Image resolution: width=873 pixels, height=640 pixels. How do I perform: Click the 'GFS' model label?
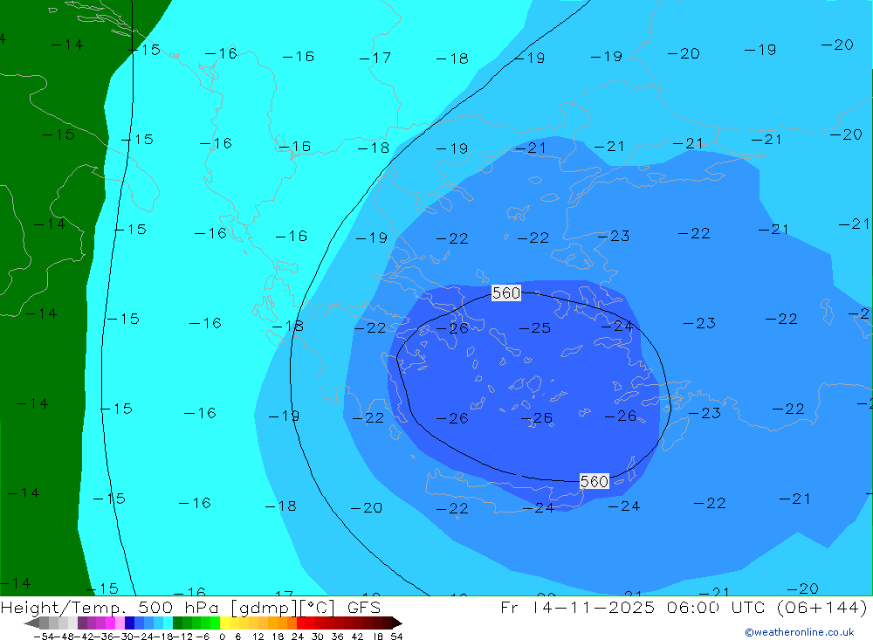[x=363, y=607]
